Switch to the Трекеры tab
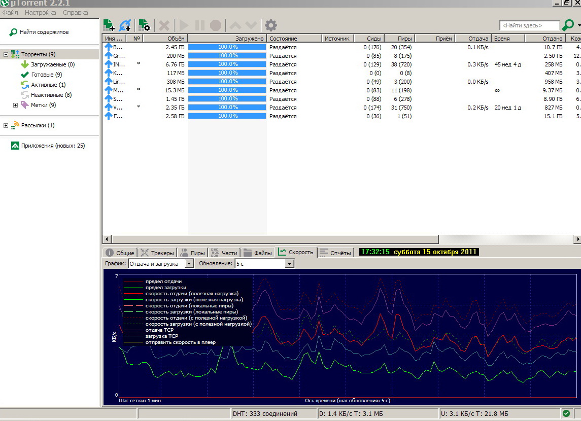This screenshot has width=581, height=421. click(x=157, y=253)
